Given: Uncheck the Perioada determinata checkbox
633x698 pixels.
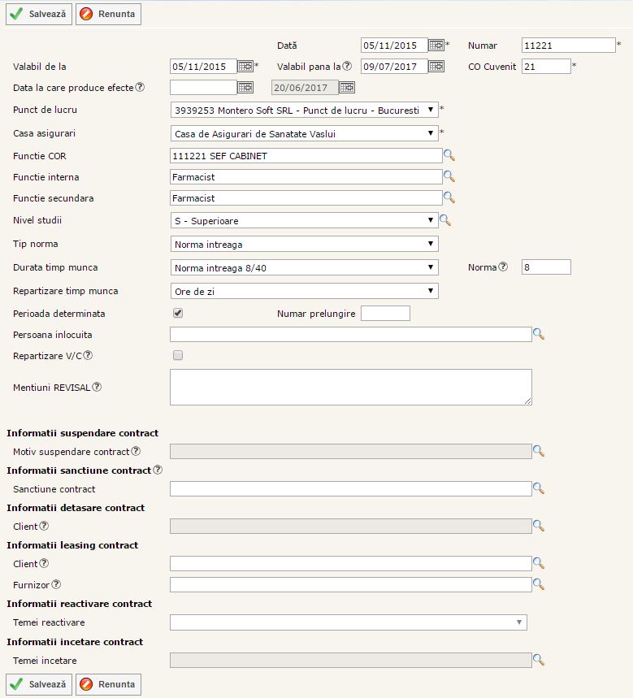Looking at the screenshot, I should coord(178,313).
